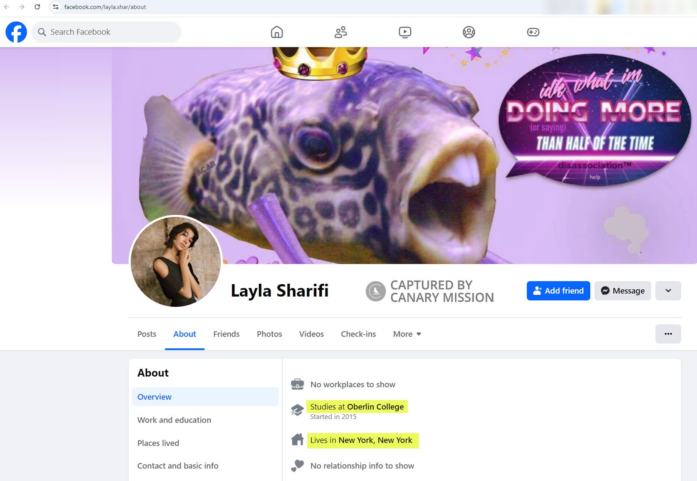Open the Gaming icon in top navigation

(533, 32)
